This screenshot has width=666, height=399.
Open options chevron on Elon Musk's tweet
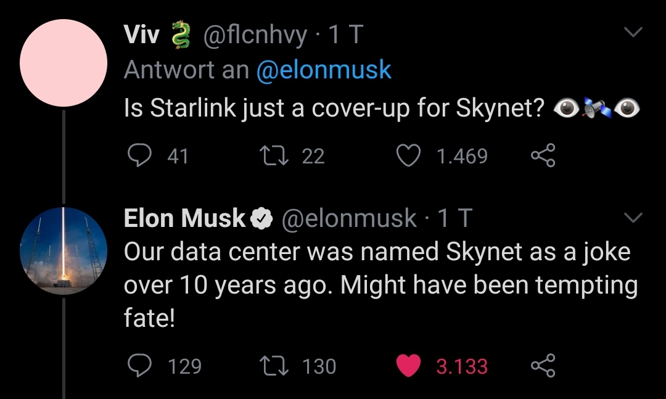pos(633,217)
